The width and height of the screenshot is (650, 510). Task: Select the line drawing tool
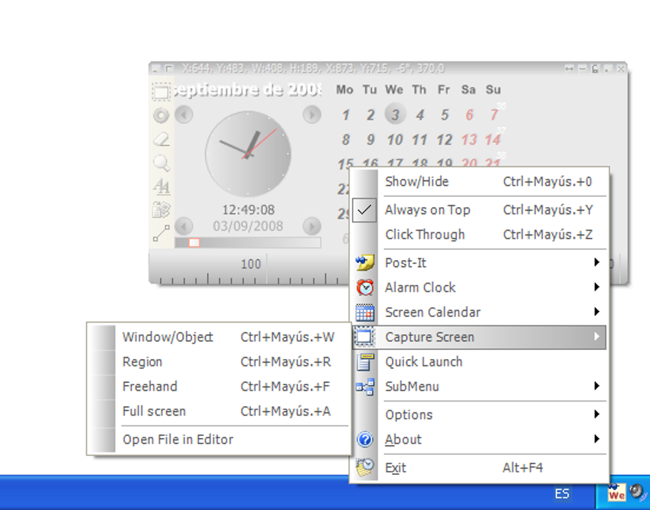coord(161,233)
